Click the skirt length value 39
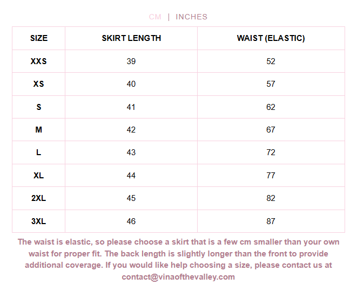The width and height of the screenshot is (357, 299). coord(131,61)
